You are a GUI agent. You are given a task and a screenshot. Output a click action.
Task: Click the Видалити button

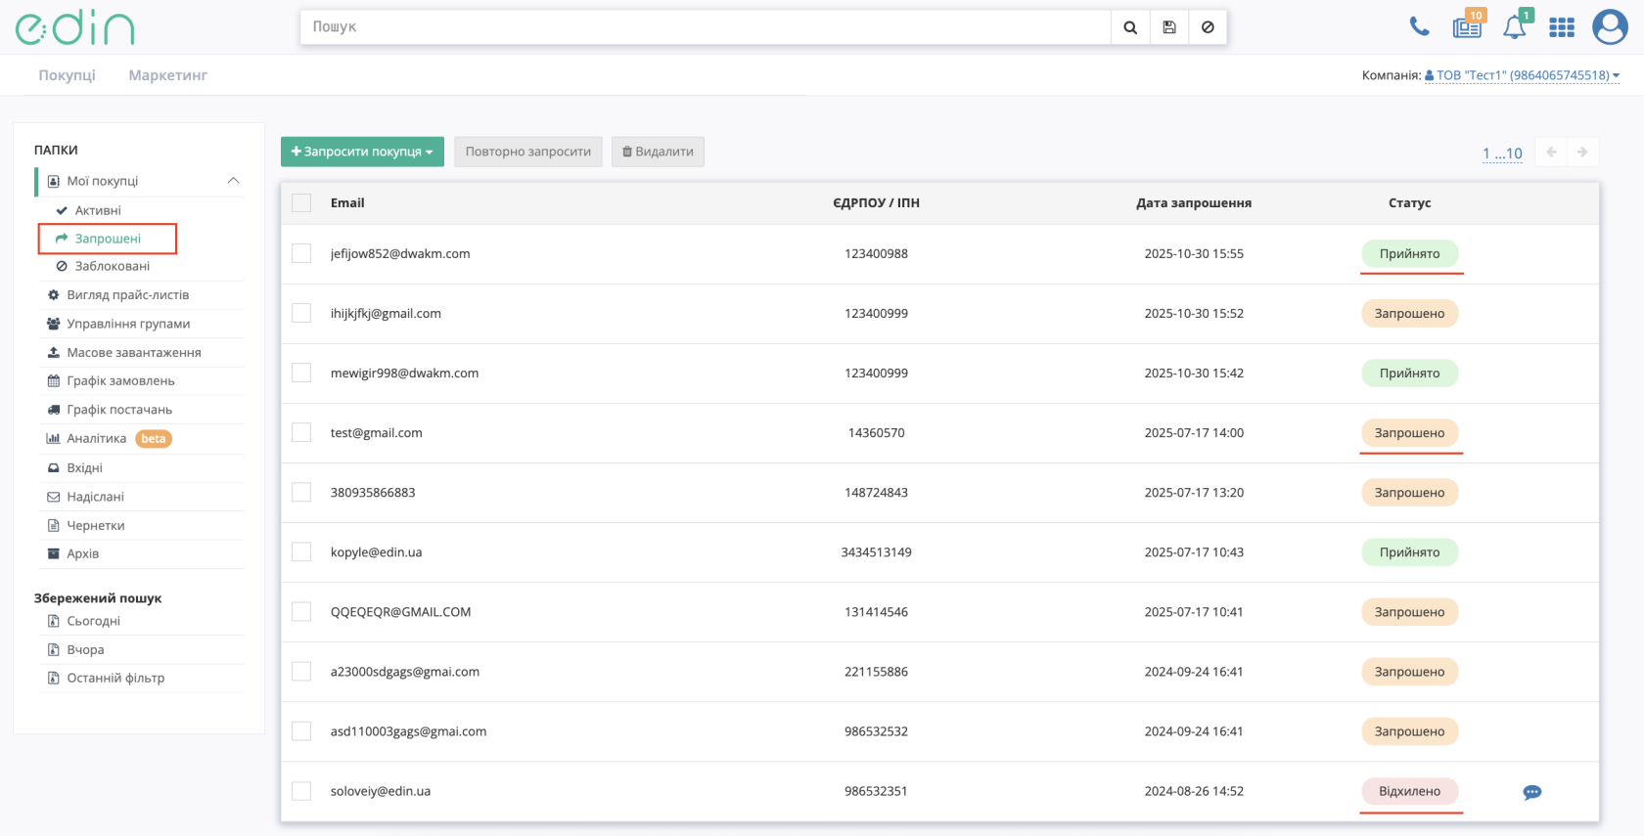pyautogui.click(x=658, y=152)
